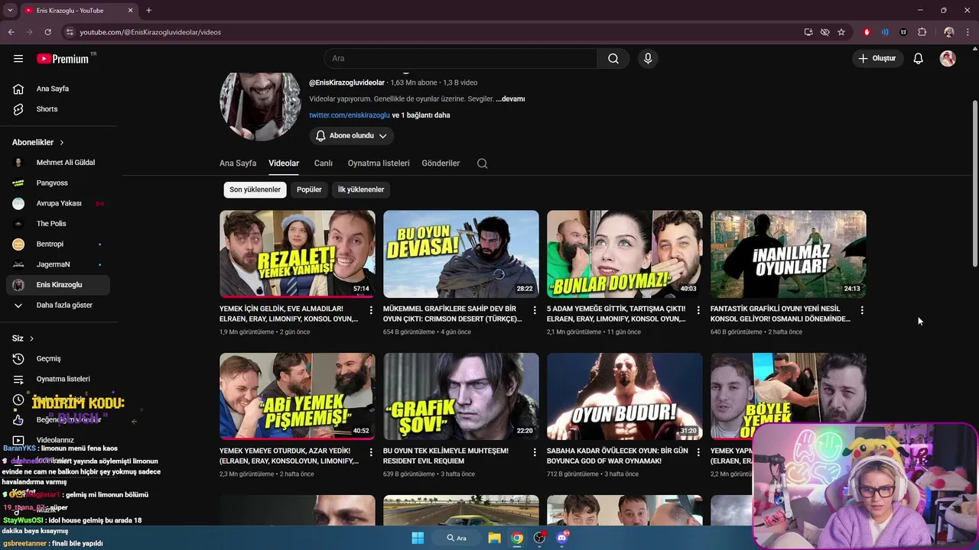The width and height of the screenshot is (979, 550).
Task: Play the İNANILMAZ OYUNLAR thumbnail
Action: 789,254
